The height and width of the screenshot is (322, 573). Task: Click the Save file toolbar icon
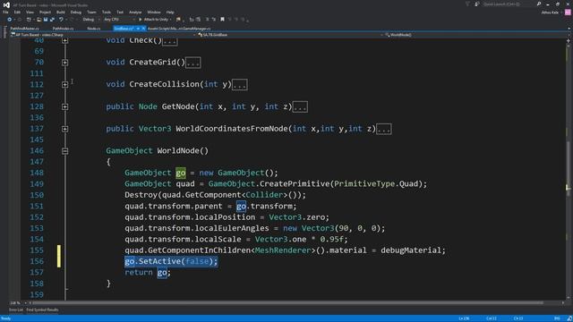[46, 20]
